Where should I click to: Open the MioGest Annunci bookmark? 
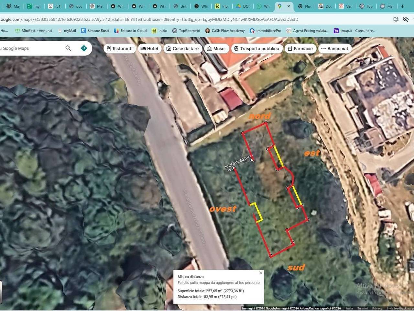point(34,31)
